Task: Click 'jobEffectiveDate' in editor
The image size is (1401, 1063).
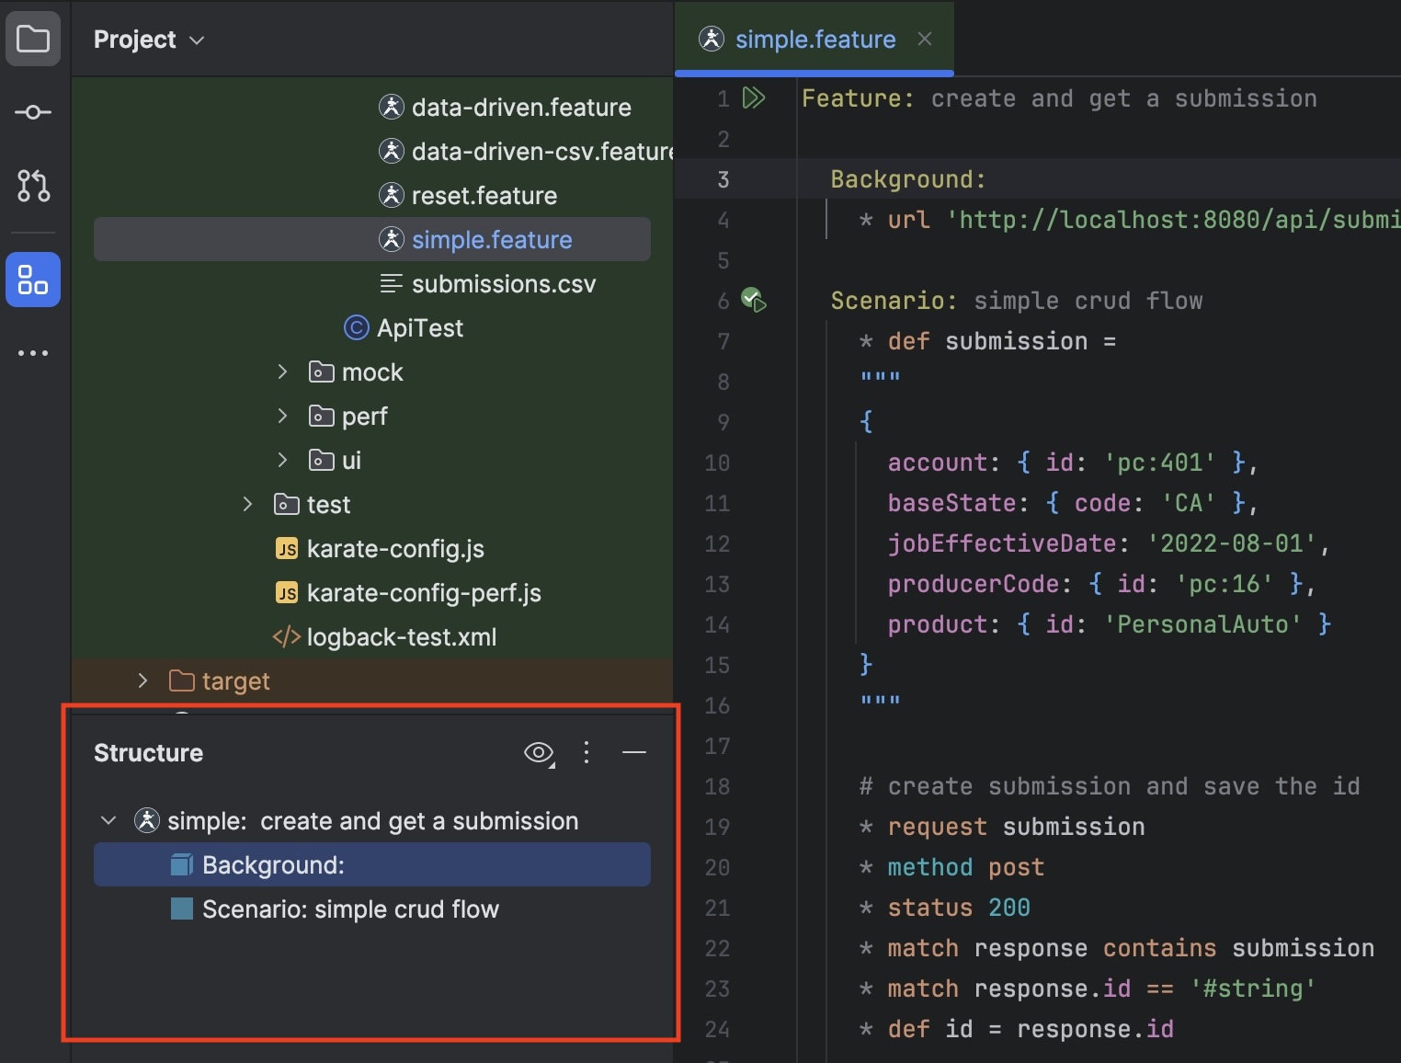Action: pyautogui.click(x=1001, y=543)
